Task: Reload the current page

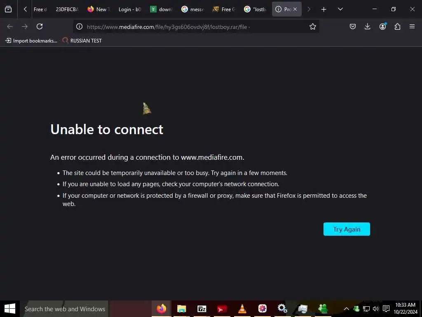Action: click(40, 26)
